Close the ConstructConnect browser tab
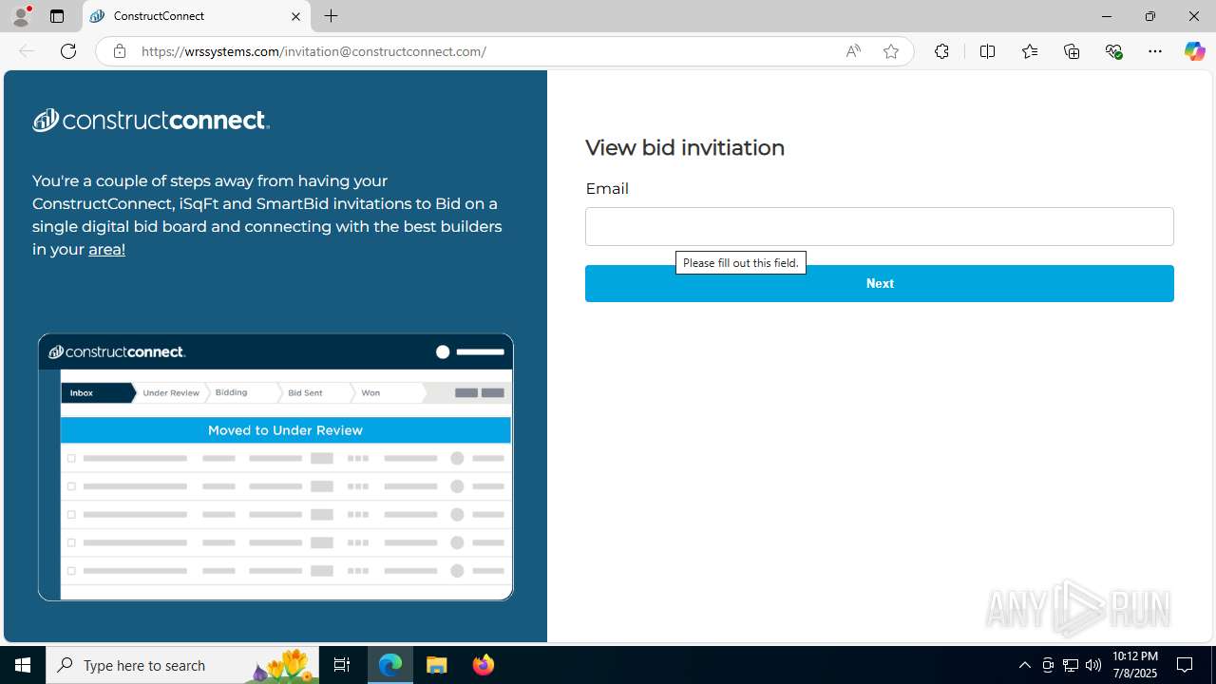1216x684 pixels. pos(295,16)
